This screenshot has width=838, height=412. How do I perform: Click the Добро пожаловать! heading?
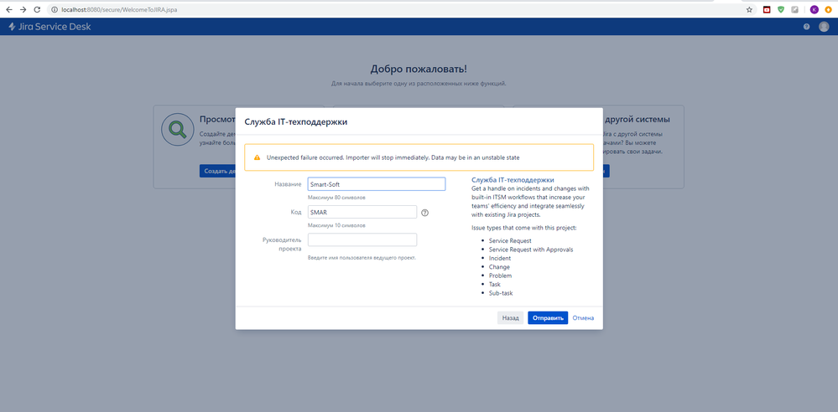419,69
